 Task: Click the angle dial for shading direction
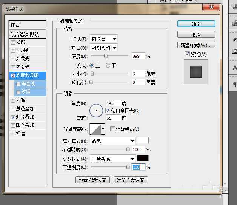click(96, 111)
